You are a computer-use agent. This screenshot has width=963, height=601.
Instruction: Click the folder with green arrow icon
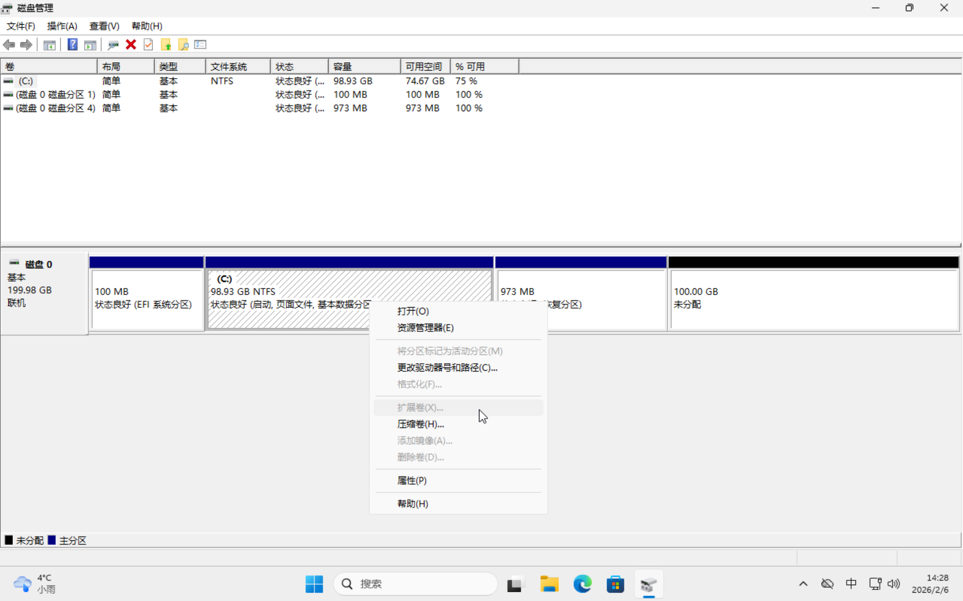tap(166, 45)
